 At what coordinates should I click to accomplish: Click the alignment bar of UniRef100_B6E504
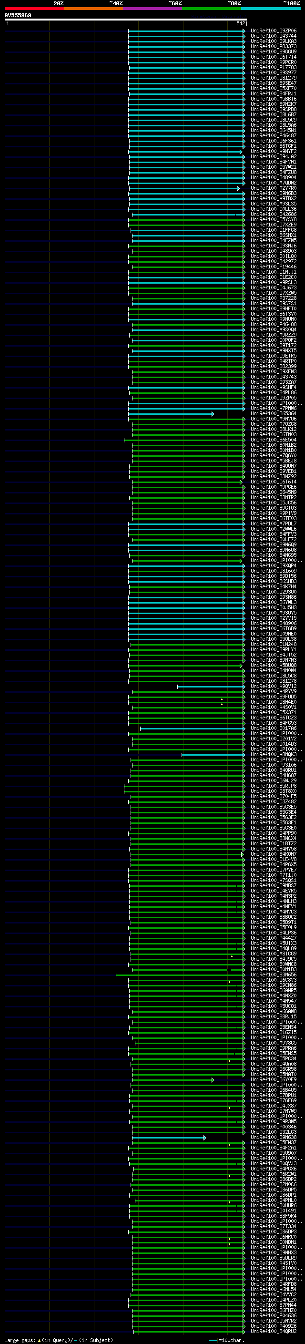click(184, 440)
